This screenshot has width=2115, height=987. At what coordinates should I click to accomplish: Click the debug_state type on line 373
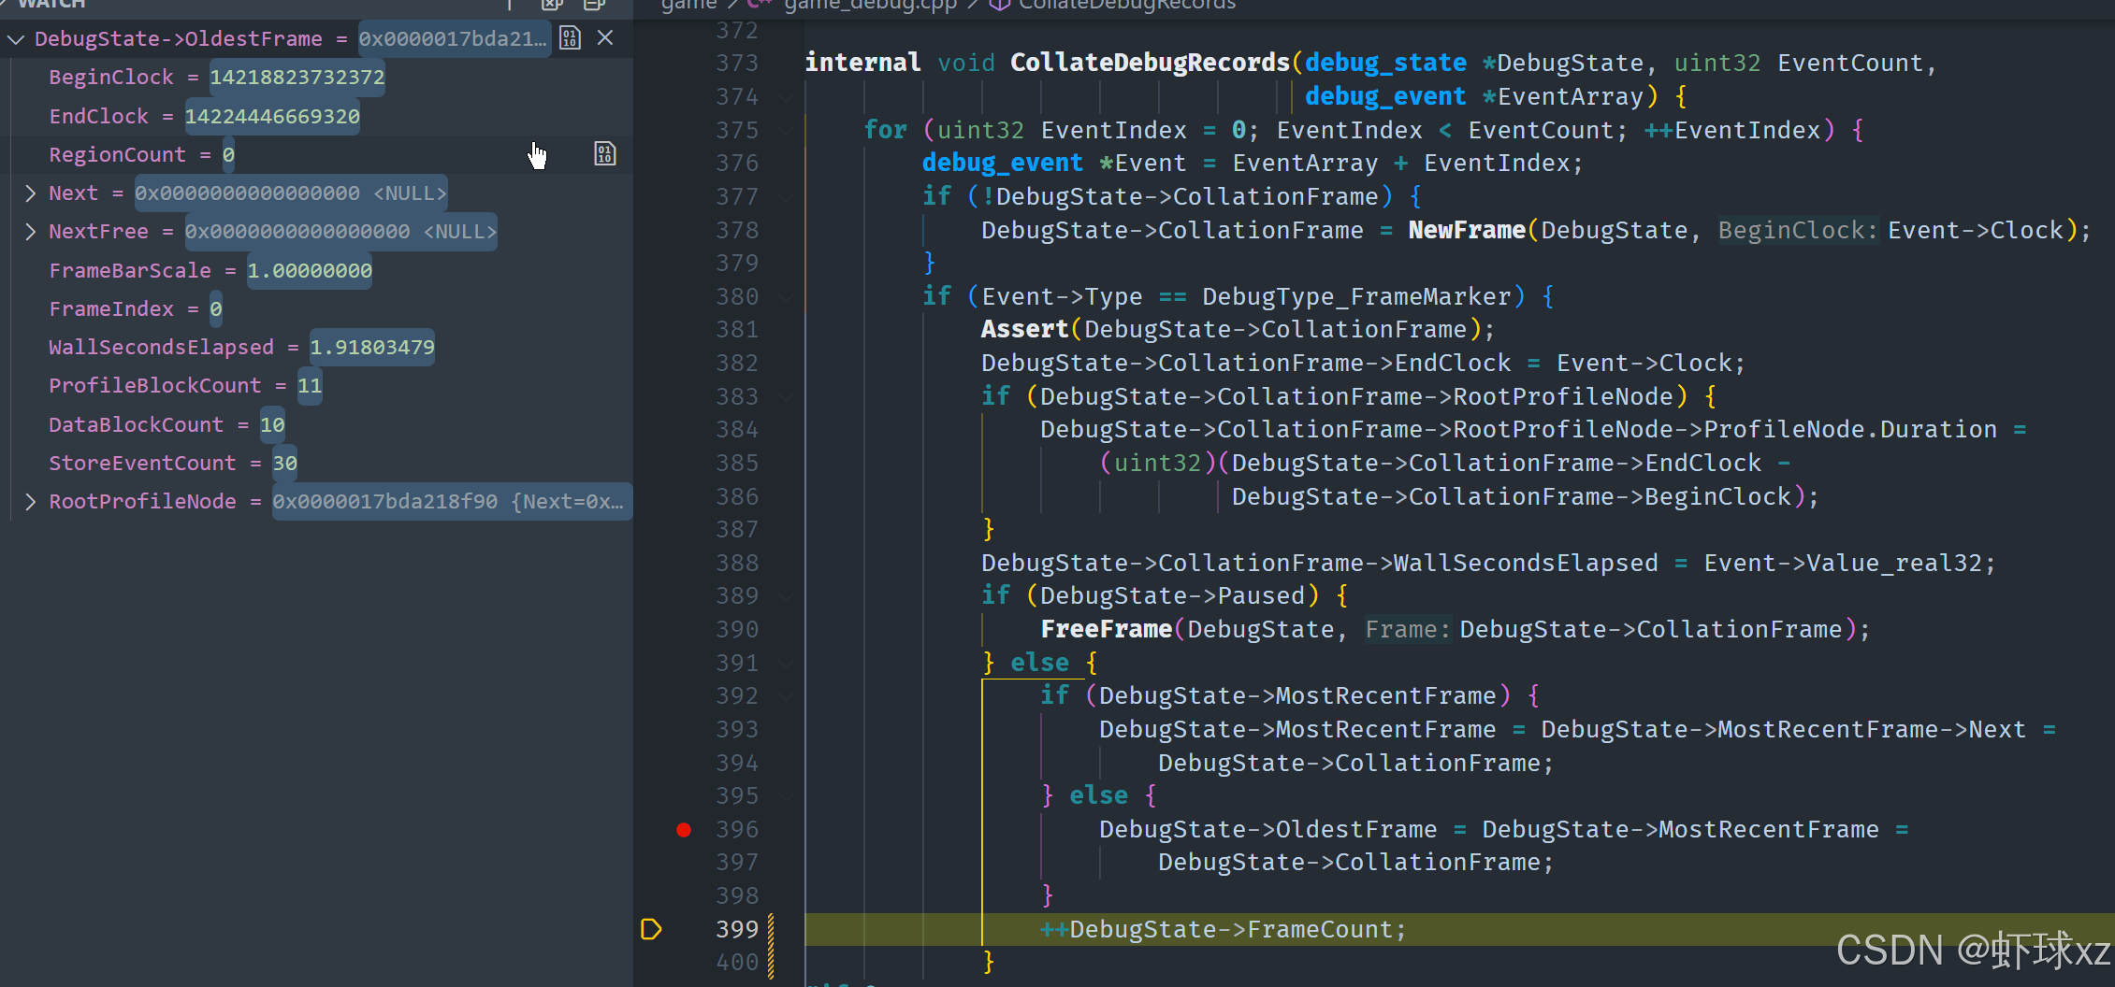1385,64
